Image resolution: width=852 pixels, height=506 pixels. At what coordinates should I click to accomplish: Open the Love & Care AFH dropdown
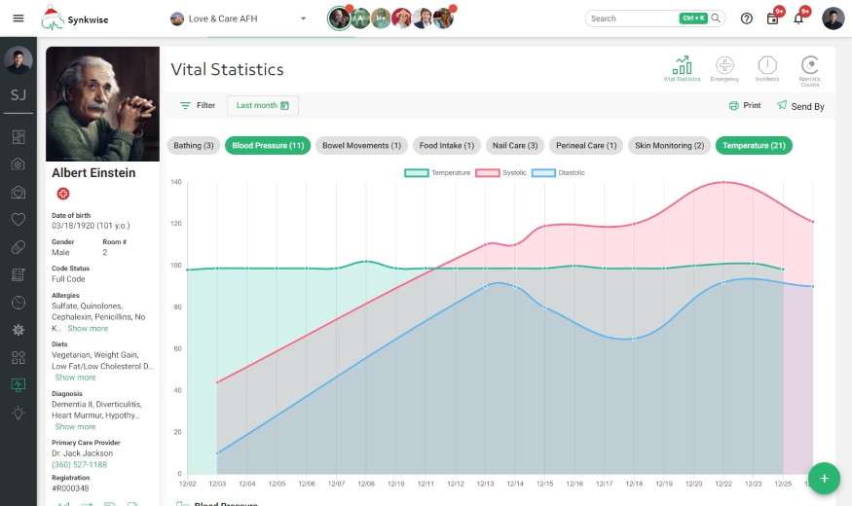[239, 18]
